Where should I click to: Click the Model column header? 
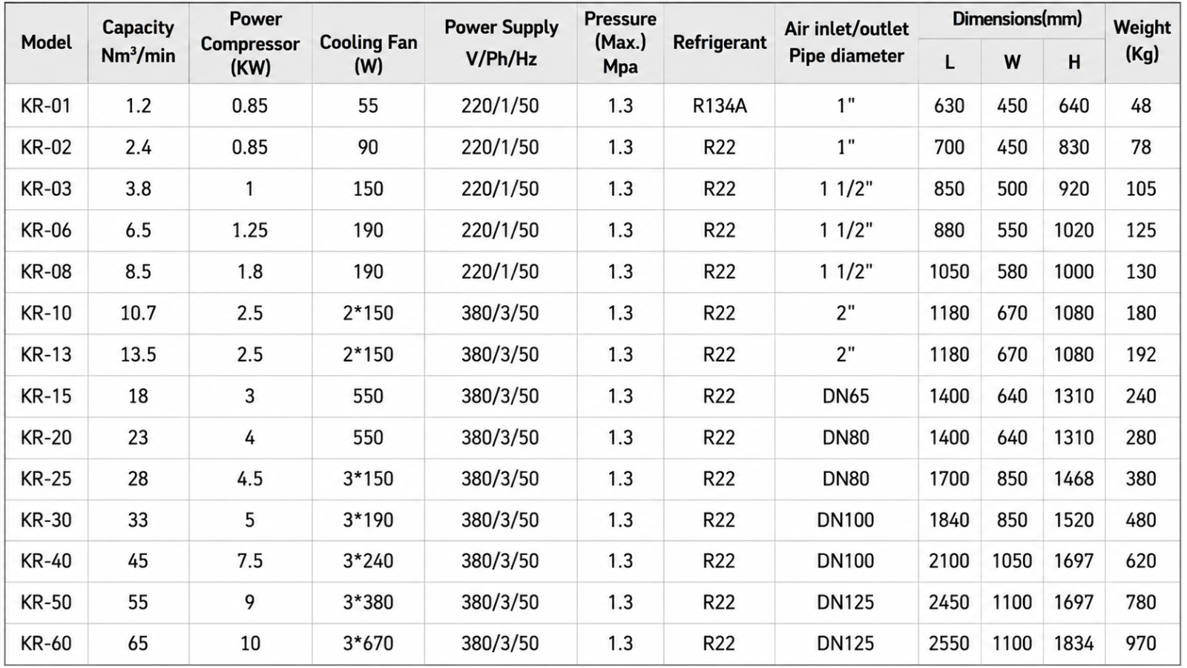47,42
